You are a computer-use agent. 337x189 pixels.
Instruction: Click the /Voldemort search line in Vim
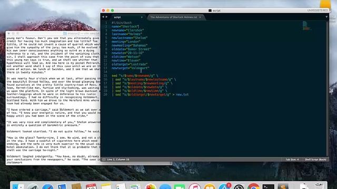click(14, 163)
